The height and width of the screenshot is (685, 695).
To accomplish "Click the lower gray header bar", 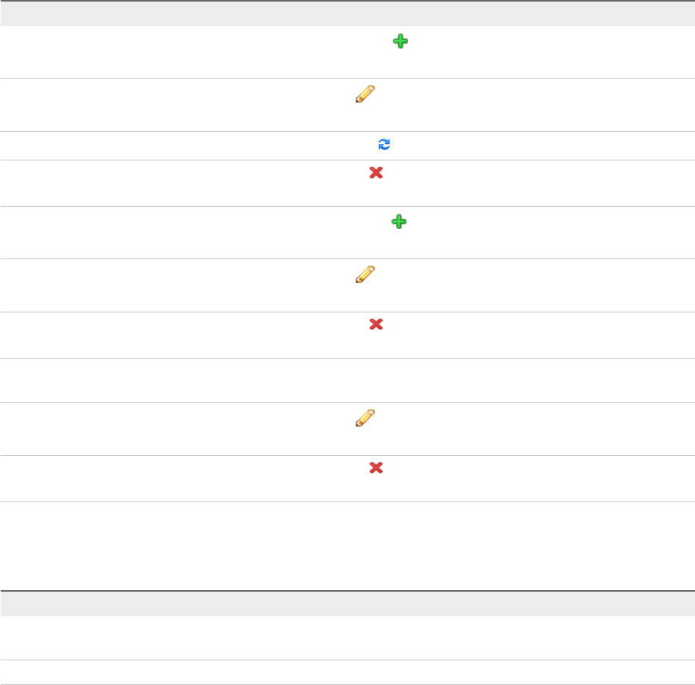I will pyautogui.click(x=347, y=604).
